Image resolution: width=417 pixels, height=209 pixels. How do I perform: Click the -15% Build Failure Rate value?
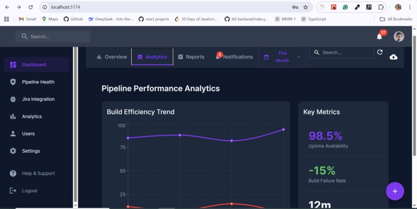(x=322, y=170)
